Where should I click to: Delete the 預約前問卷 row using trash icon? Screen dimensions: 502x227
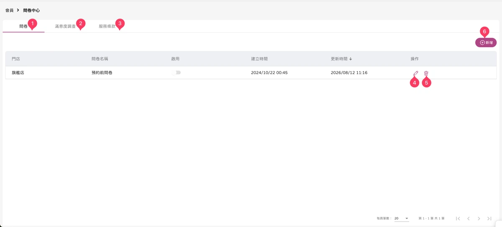(426, 73)
